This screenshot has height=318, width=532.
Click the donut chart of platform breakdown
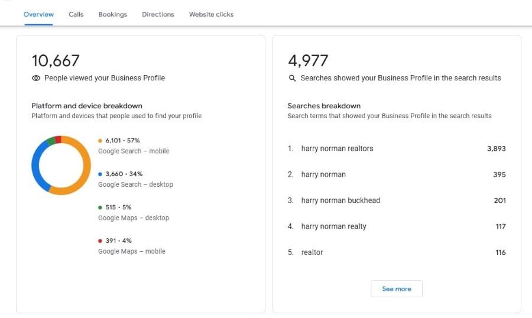(x=61, y=166)
